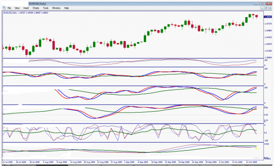Open the Window menu
274x166 pixels.
coord(56,8)
